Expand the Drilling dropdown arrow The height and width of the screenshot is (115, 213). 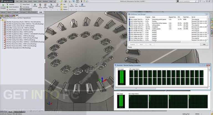click(x=35, y=10)
